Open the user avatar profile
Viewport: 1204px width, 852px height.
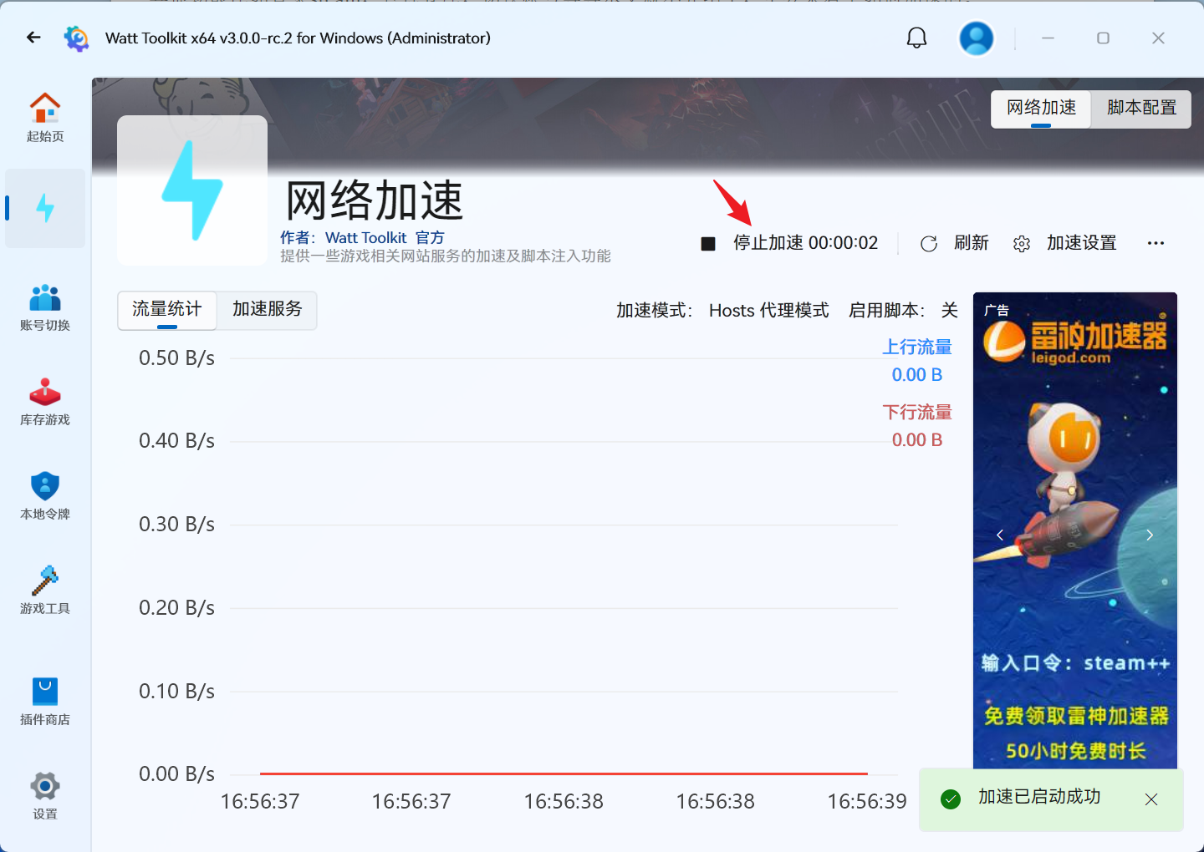[976, 38]
